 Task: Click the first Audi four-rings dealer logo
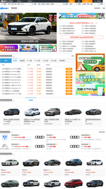coord(40,137)
